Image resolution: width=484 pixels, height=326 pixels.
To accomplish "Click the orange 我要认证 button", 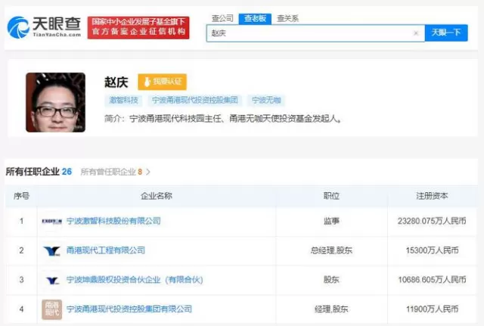I will click(163, 82).
